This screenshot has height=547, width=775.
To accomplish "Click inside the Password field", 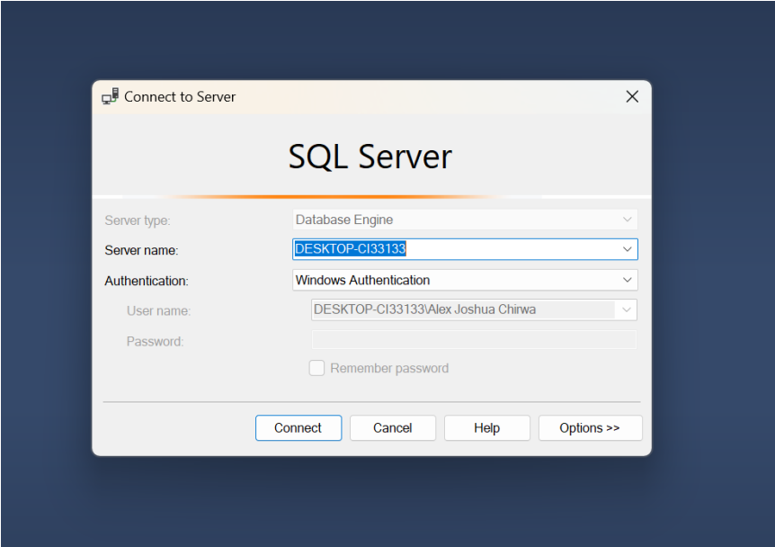I will click(474, 340).
